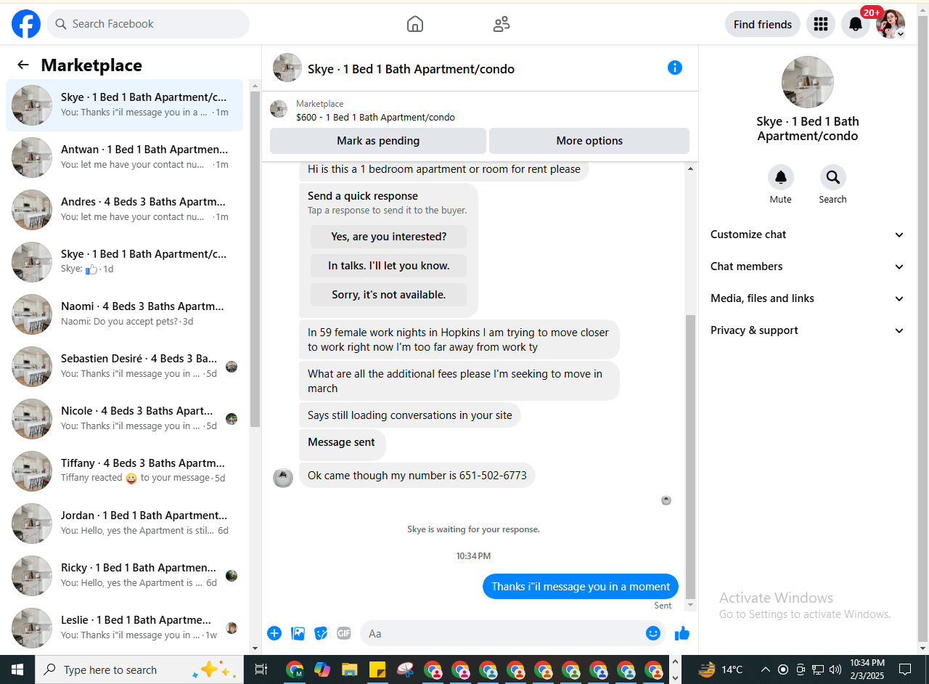The width and height of the screenshot is (929, 684).
Task: Open Naomi's conversation about pets
Action: (x=124, y=314)
